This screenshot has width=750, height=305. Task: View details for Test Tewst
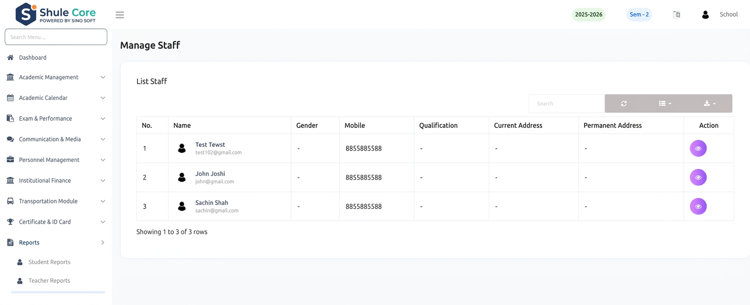click(x=698, y=148)
